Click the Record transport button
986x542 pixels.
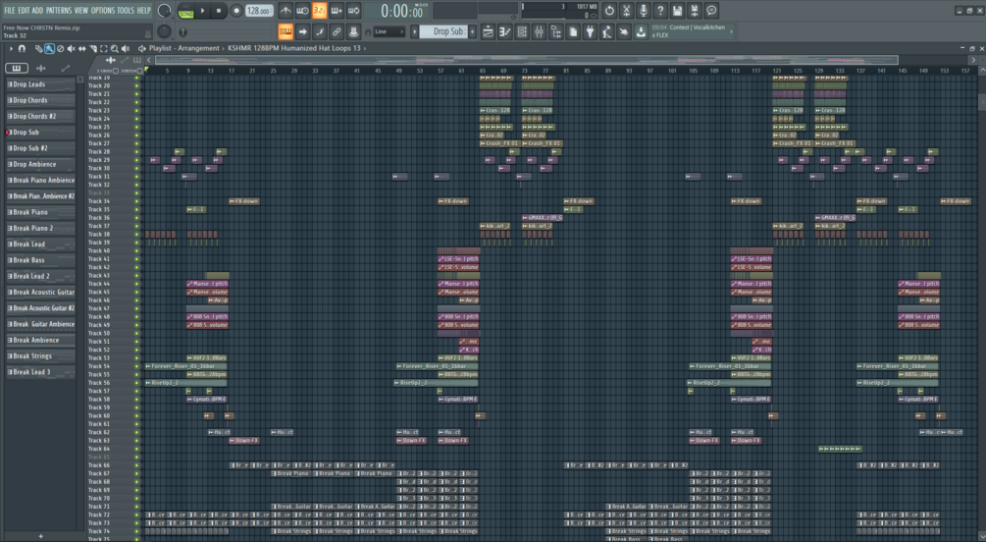click(236, 11)
